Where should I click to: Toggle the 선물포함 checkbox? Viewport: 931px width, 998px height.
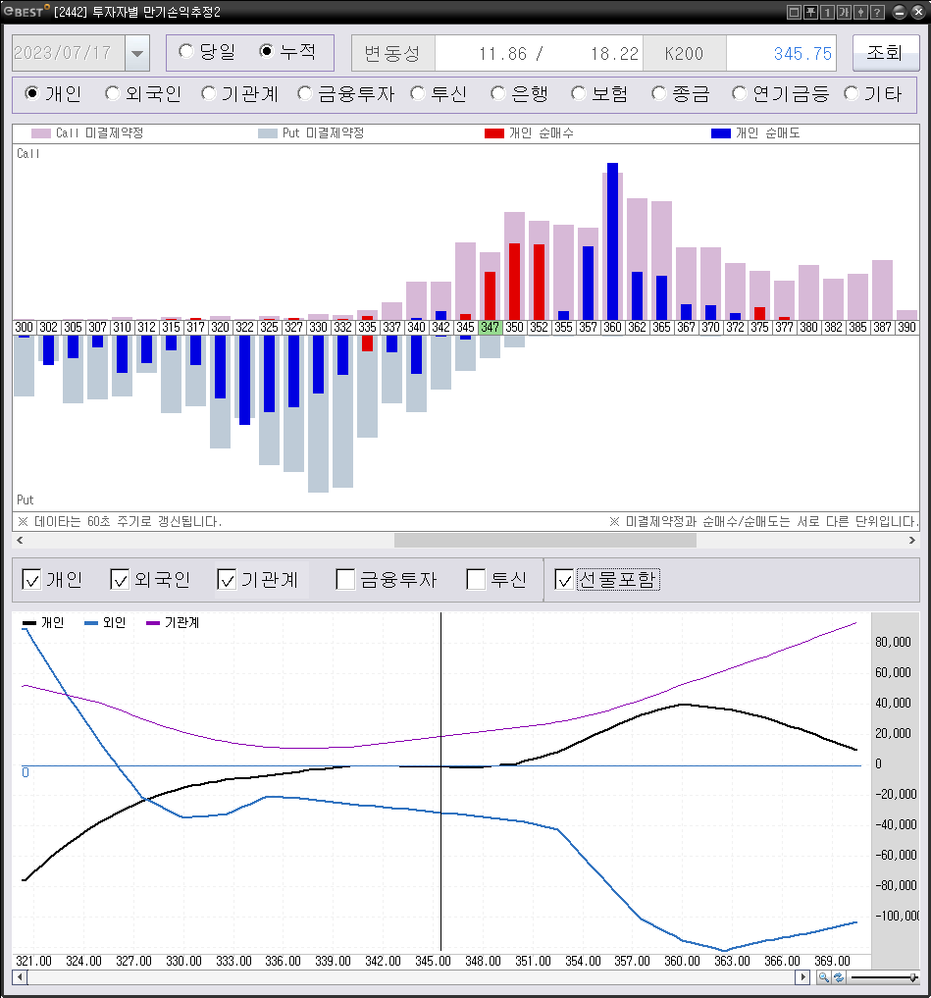point(564,579)
